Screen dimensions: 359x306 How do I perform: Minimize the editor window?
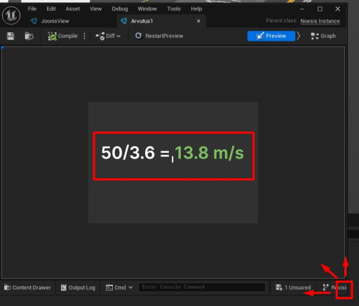tap(302, 9)
